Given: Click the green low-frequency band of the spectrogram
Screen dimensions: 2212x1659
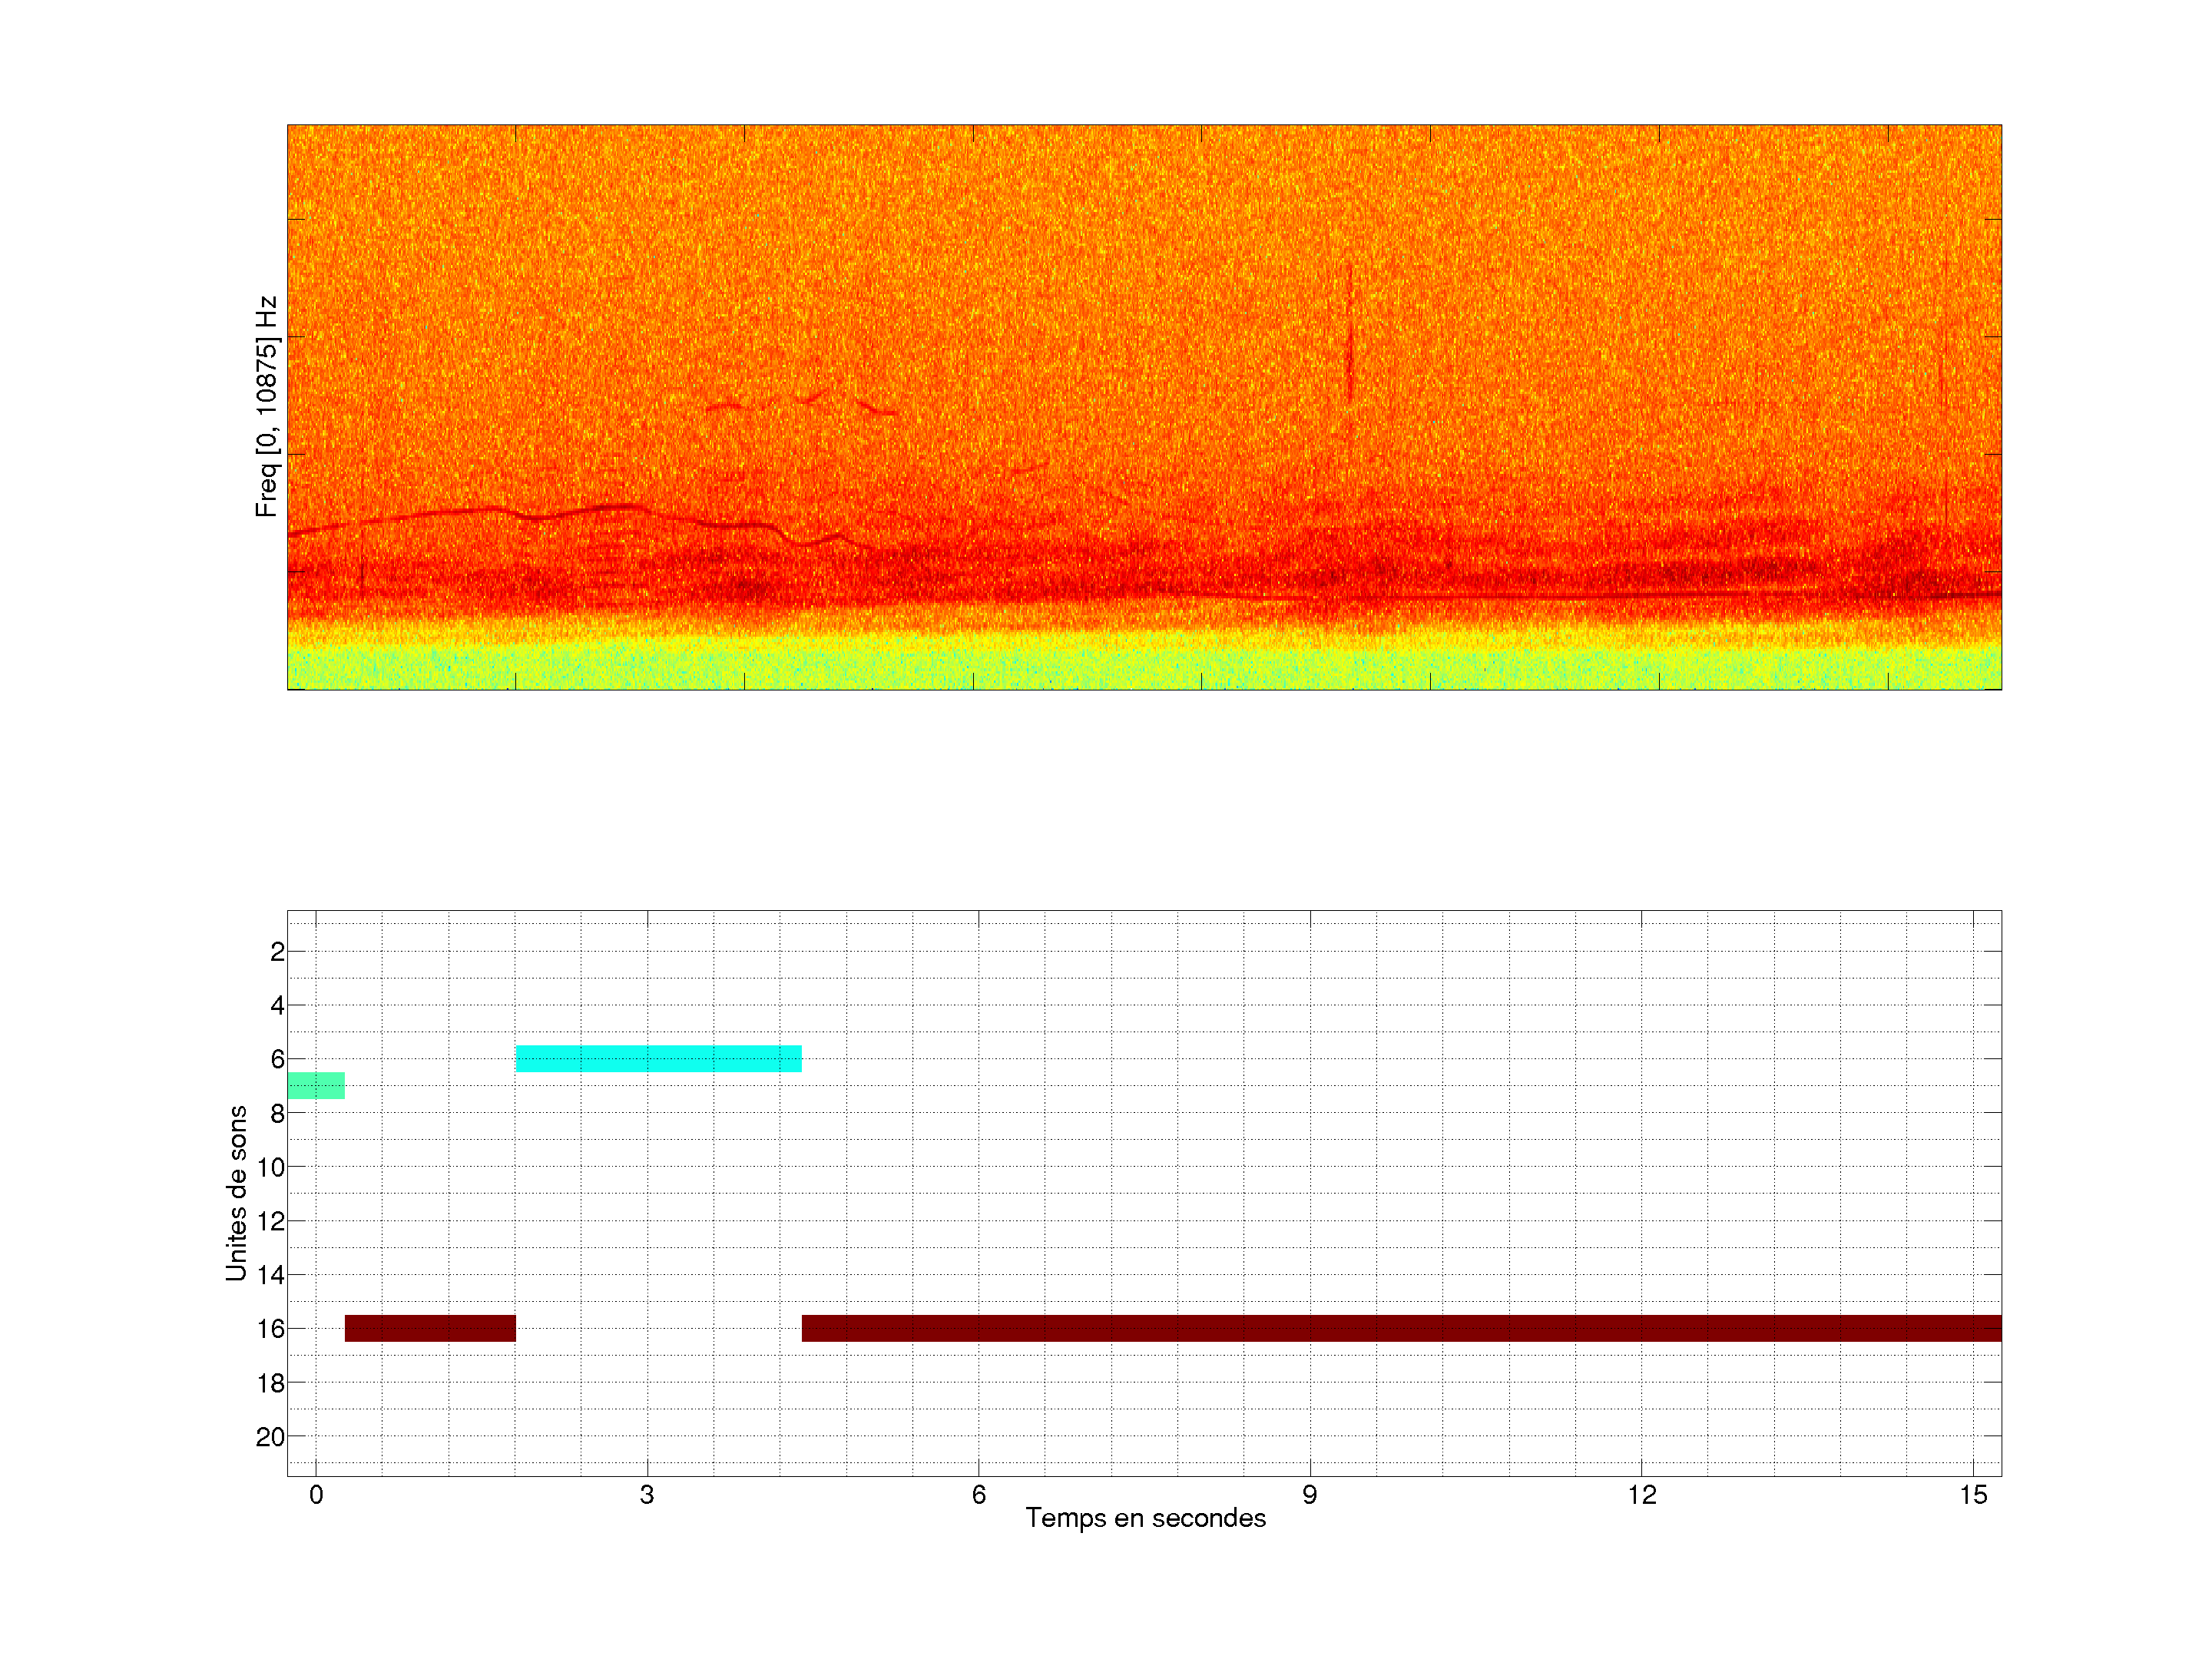Looking at the screenshot, I should coord(1144,668).
